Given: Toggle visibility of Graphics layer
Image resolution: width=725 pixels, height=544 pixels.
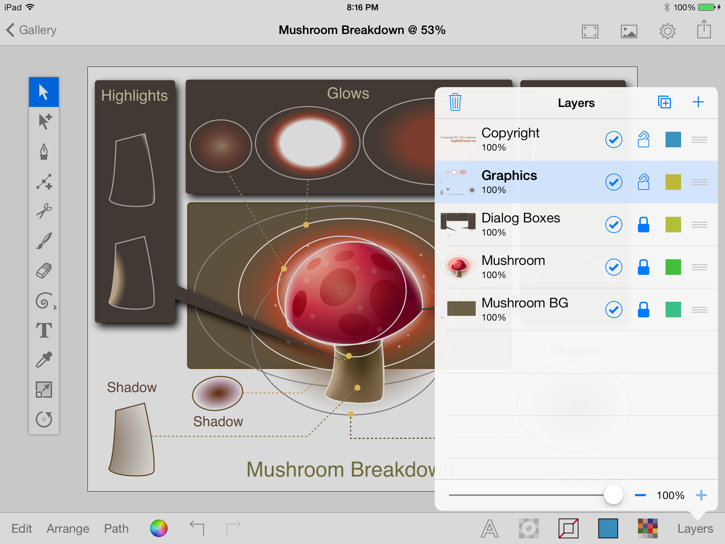Looking at the screenshot, I should pos(613,181).
